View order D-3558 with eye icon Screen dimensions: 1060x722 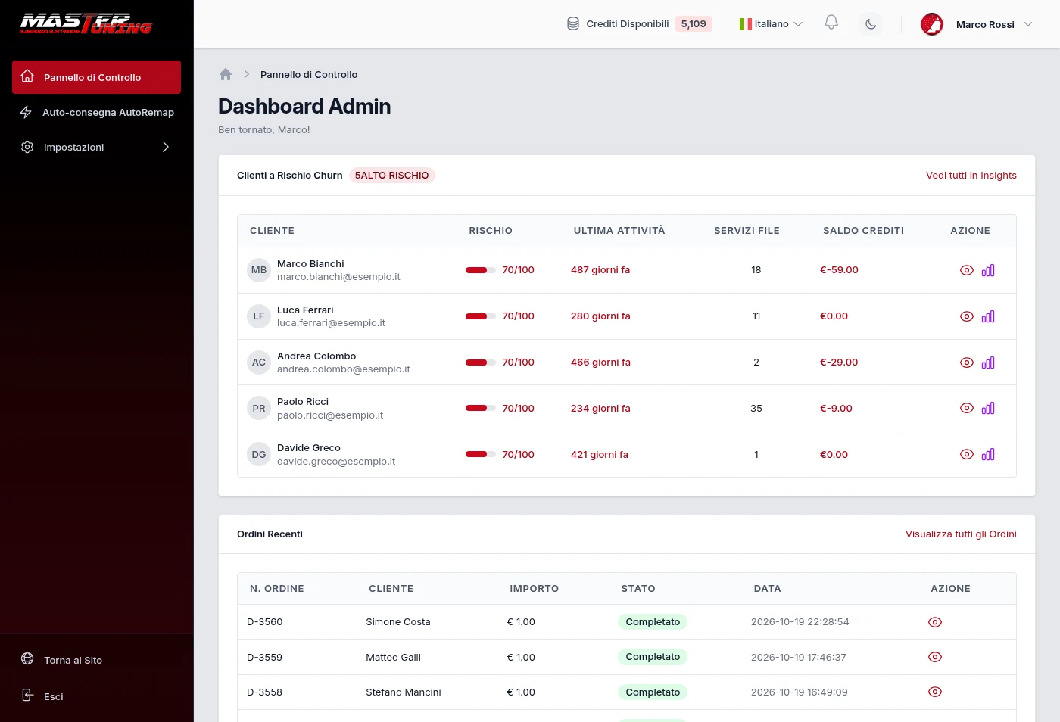click(935, 692)
